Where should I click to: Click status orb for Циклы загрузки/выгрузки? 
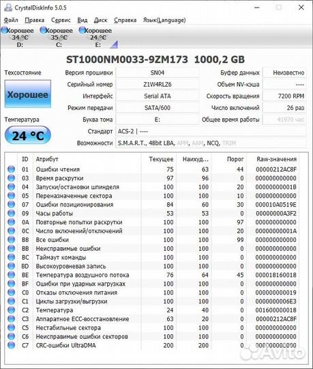11,301
